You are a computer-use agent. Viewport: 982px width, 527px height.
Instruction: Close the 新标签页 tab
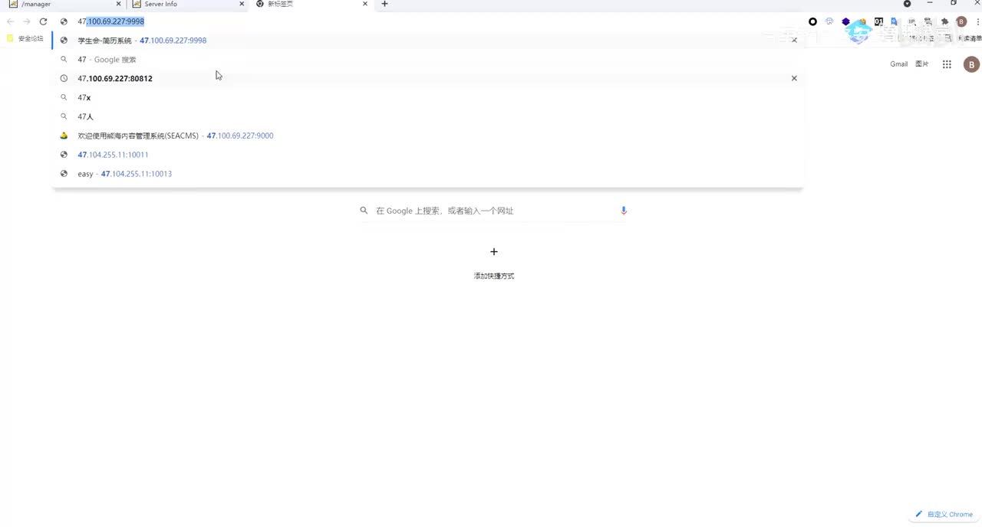click(365, 4)
